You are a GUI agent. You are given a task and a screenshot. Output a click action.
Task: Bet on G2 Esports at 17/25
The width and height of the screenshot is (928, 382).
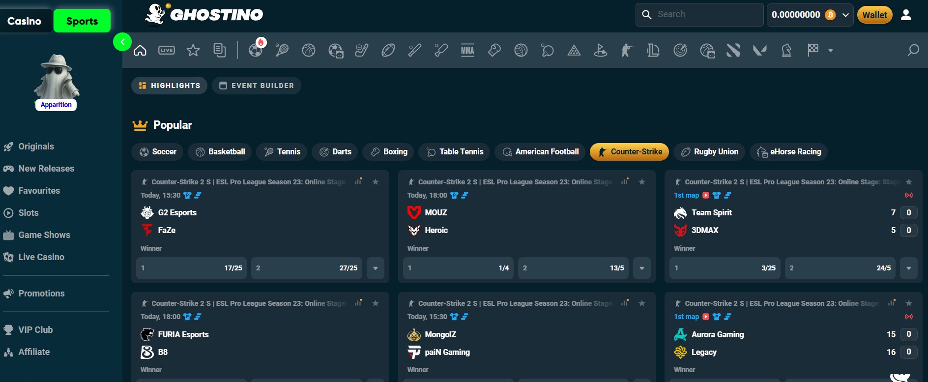tap(192, 268)
